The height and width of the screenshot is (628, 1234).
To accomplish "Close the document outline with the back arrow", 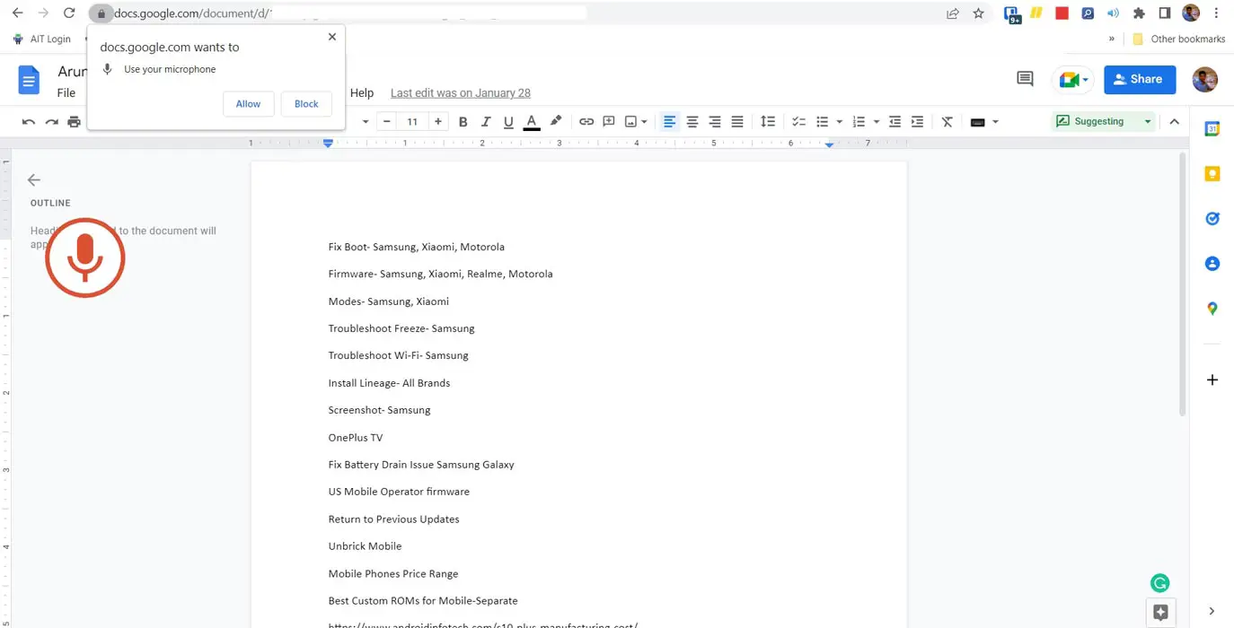I will click(34, 179).
